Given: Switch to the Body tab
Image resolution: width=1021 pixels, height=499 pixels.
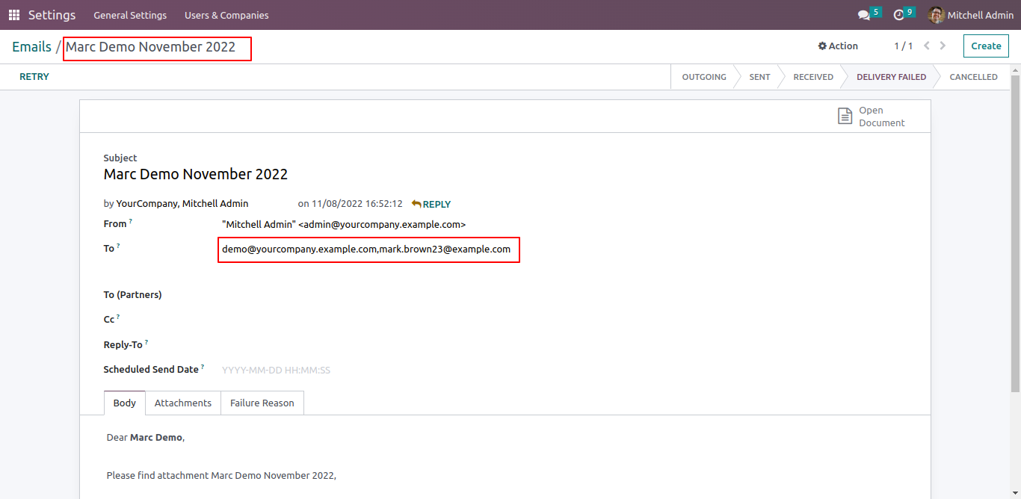Looking at the screenshot, I should click(125, 403).
